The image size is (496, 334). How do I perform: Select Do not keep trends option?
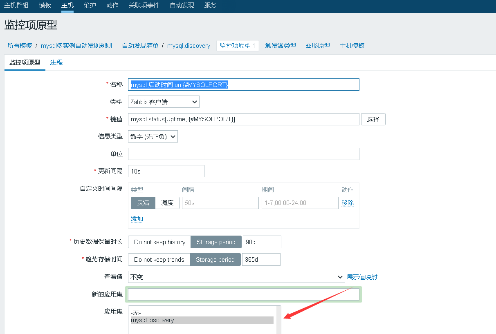(x=159, y=259)
